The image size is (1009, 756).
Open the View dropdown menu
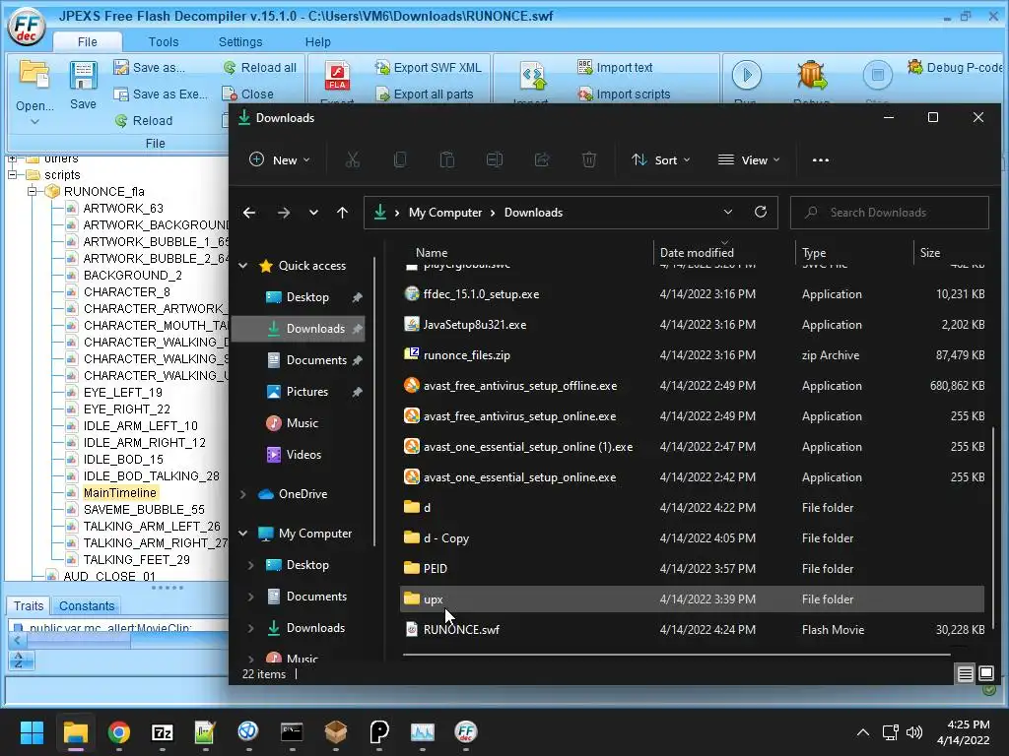749,159
